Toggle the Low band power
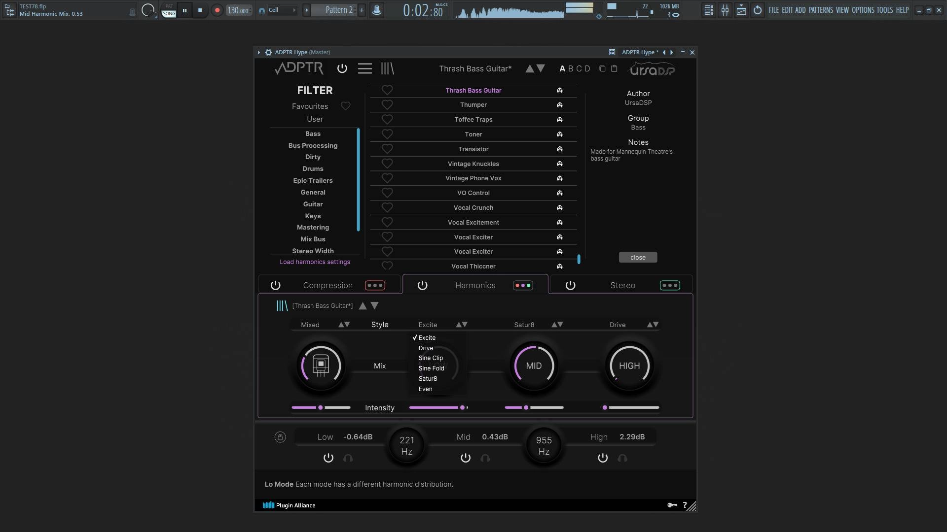 pos(328,458)
